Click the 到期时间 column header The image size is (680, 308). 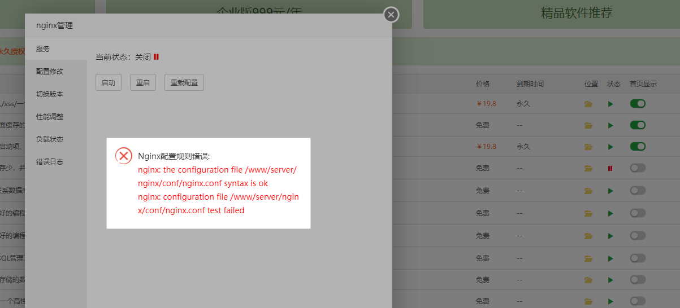(x=530, y=83)
